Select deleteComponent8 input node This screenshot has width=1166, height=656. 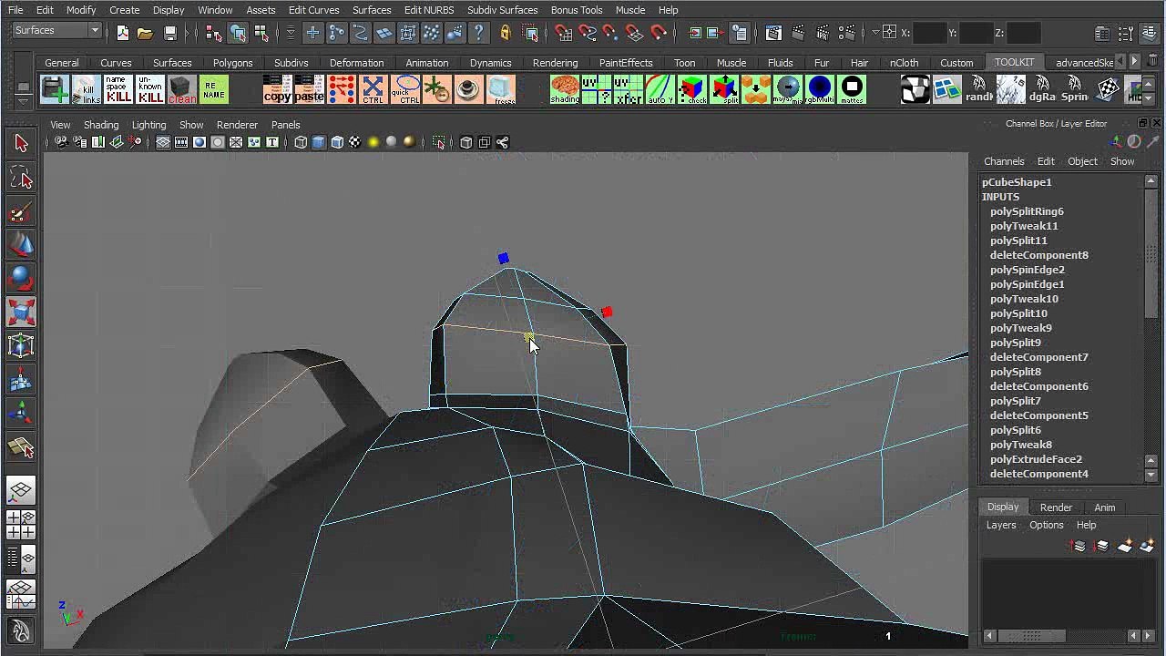coord(1038,255)
